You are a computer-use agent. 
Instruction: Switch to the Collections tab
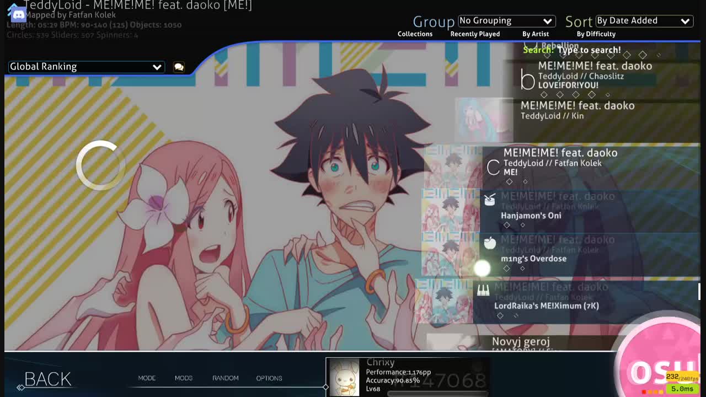point(415,34)
